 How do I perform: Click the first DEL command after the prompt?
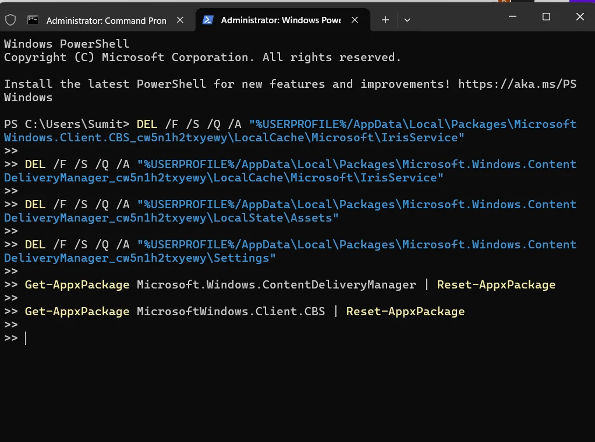pyautogui.click(x=147, y=124)
